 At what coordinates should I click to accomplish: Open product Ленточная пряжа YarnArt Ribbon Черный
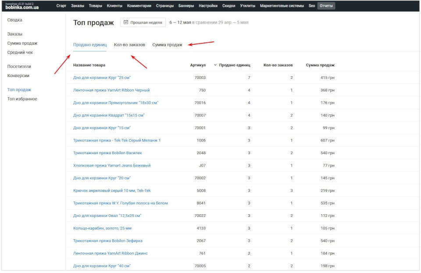pos(111,90)
